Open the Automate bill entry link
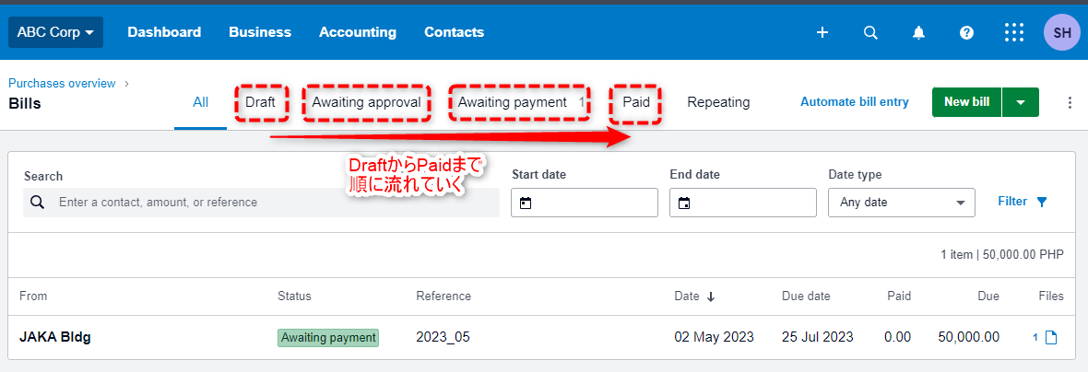This screenshot has width=1088, height=372. click(854, 102)
